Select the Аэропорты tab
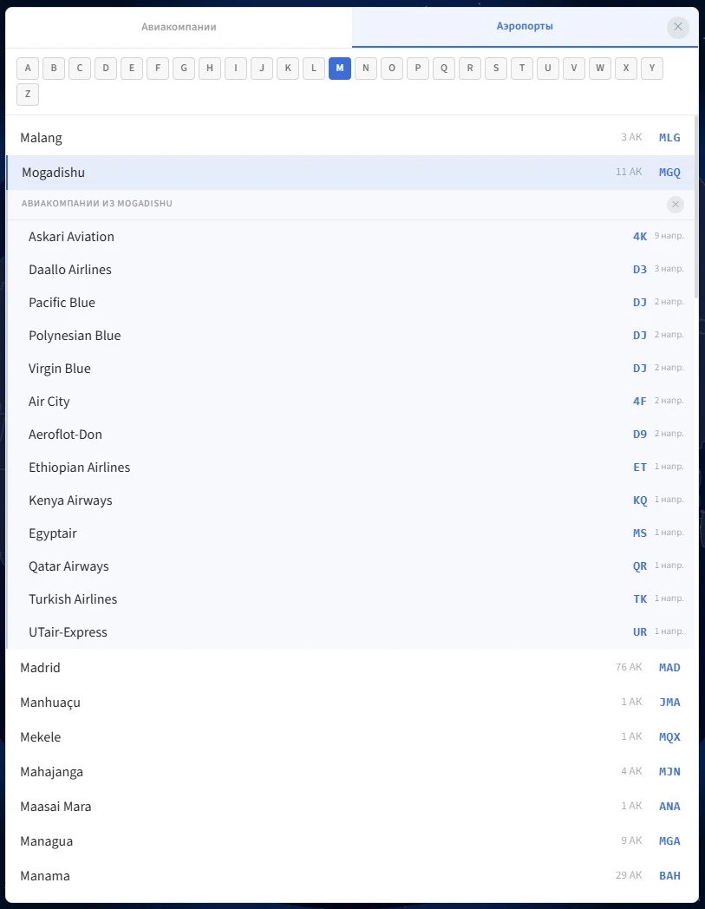Image resolution: width=705 pixels, height=909 pixels. click(x=525, y=27)
